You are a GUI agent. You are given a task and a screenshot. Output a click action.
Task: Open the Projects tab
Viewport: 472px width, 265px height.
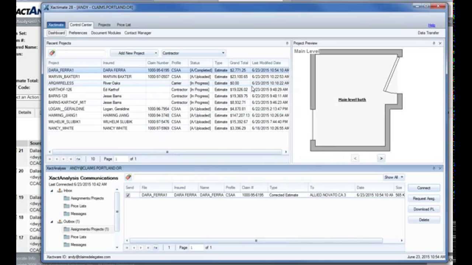pos(104,25)
